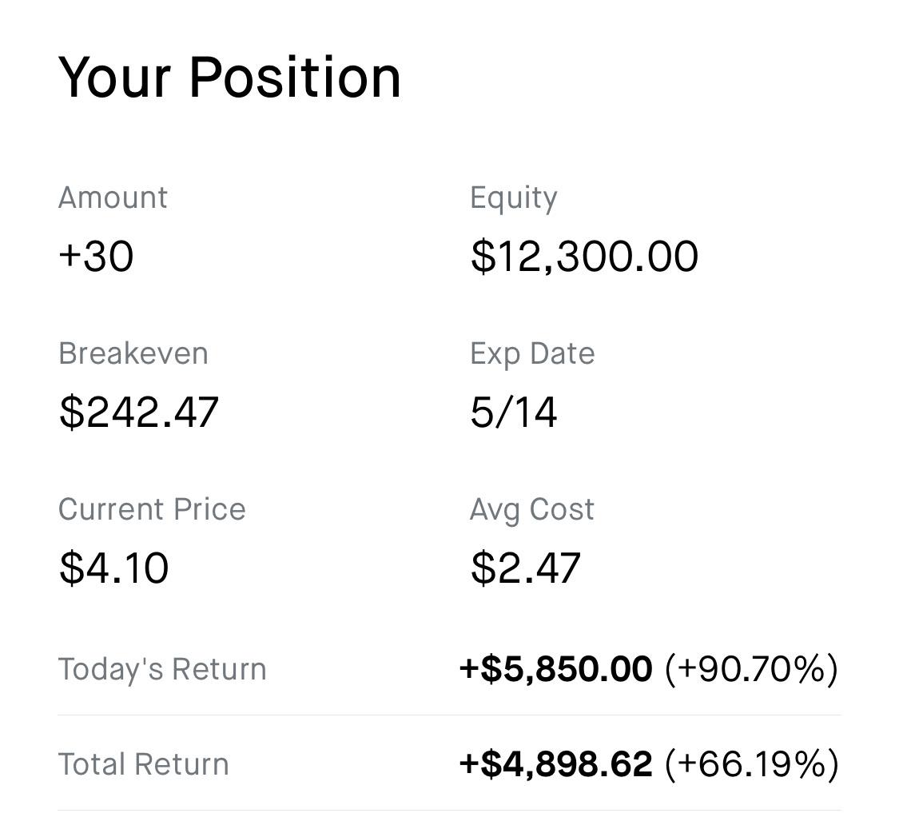The height and width of the screenshot is (837, 899).
Task: Click the +30 amount value
Action: 96,257
